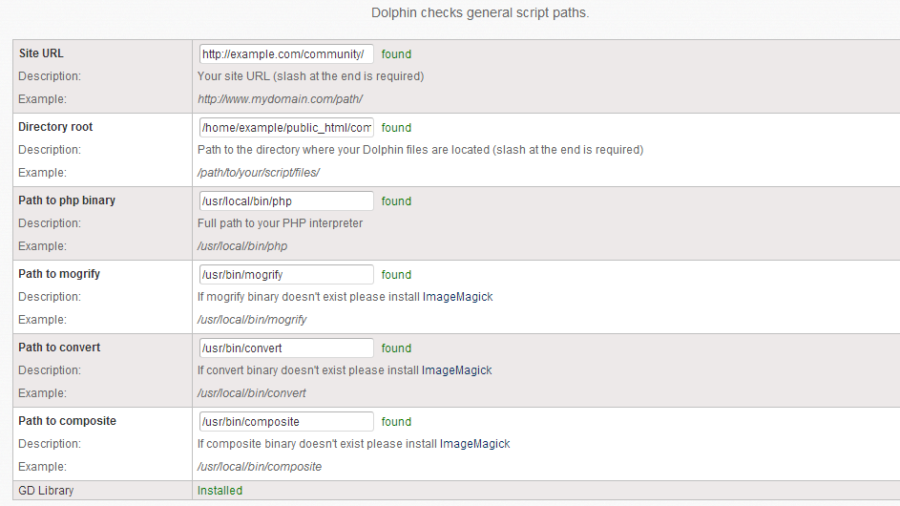Select the Path to php binary field
This screenshot has width=900, height=506.
pos(286,201)
